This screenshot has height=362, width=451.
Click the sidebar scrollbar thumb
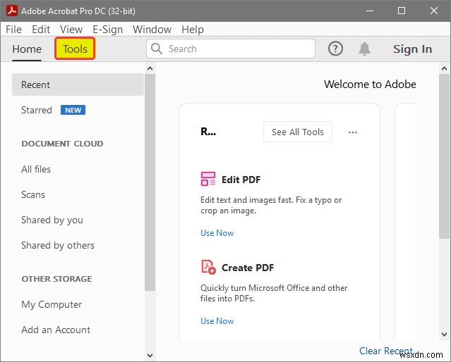click(x=150, y=182)
